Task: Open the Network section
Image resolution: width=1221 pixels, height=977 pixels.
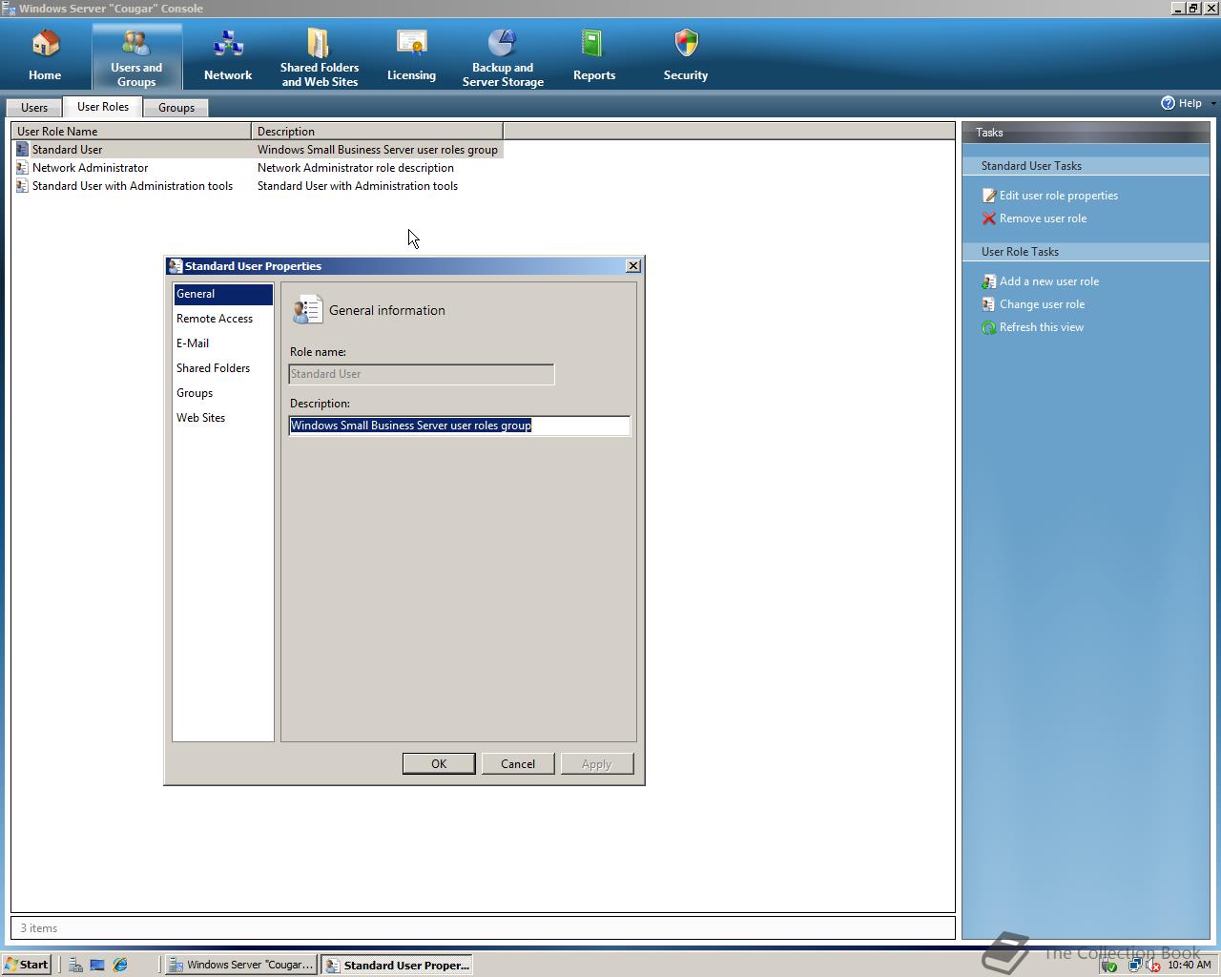Action: (x=228, y=55)
